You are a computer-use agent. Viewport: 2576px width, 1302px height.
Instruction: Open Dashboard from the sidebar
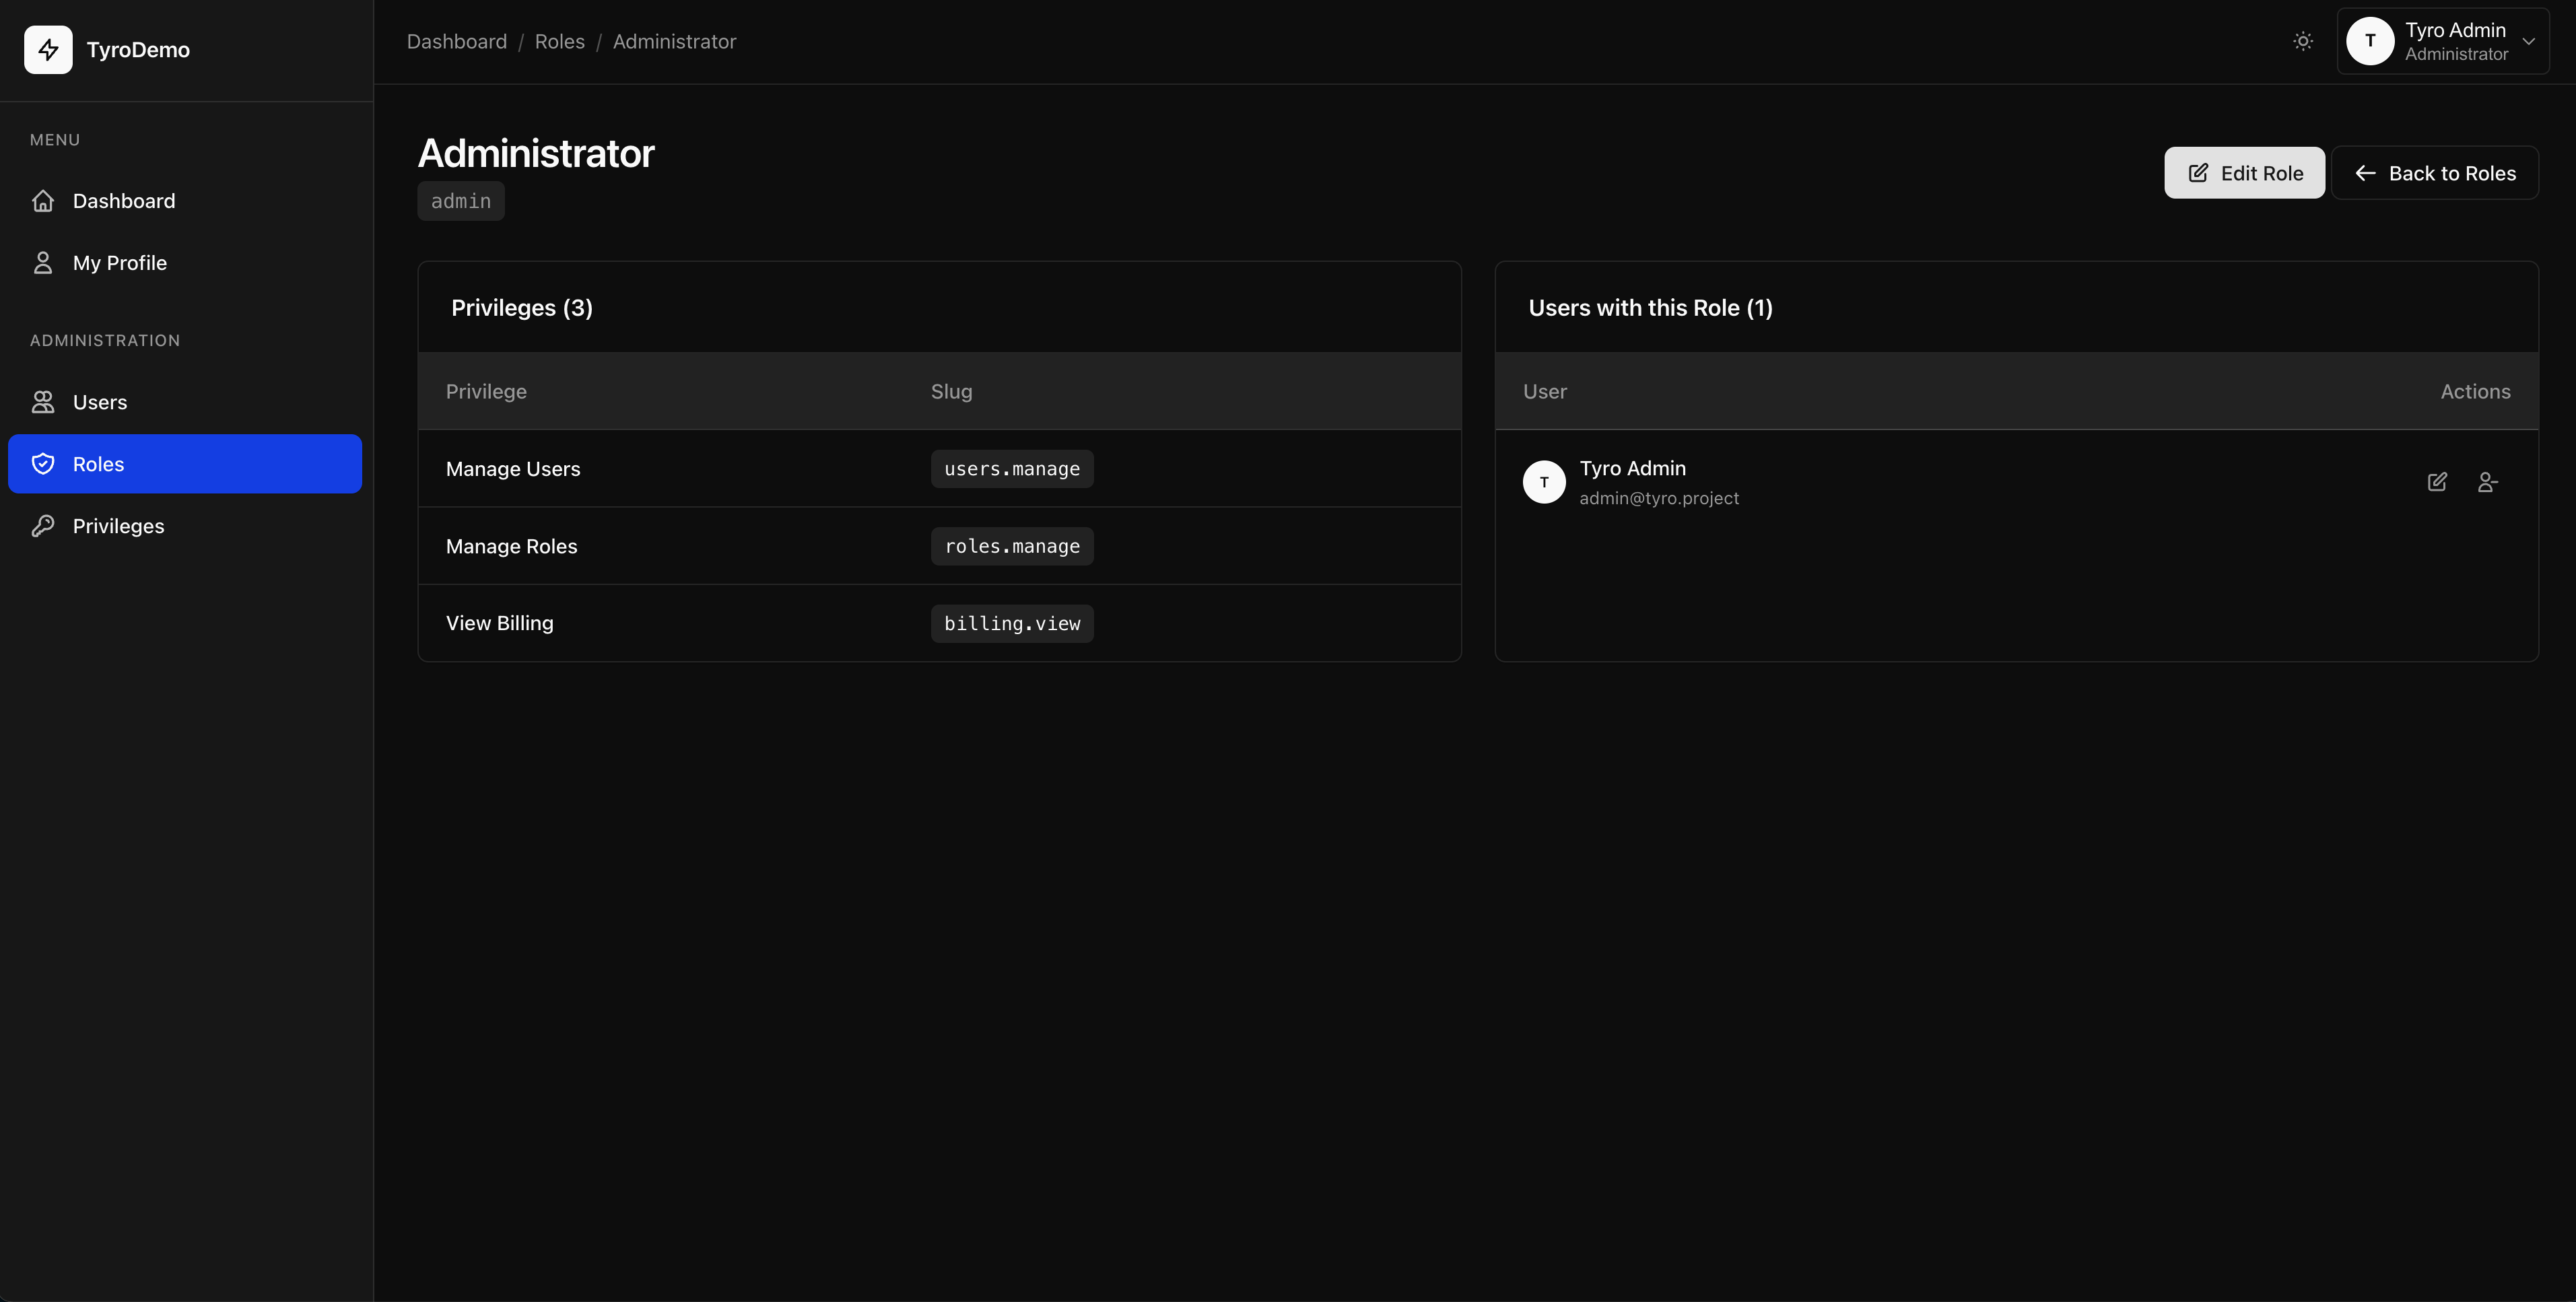click(123, 201)
